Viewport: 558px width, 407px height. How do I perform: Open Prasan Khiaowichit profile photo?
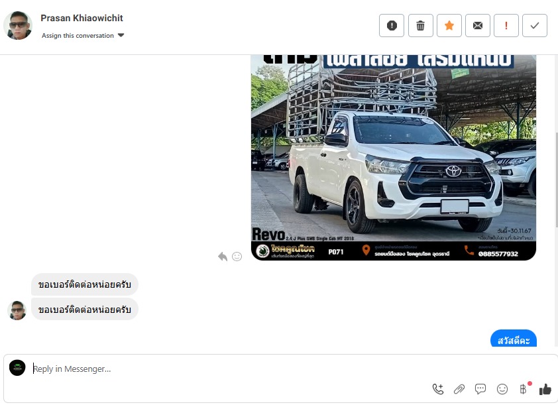(18, 26)
